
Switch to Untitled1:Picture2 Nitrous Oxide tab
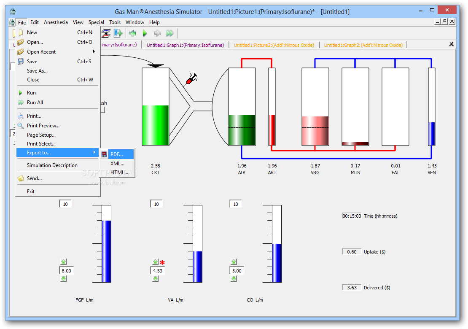click(x=274, y=45)
